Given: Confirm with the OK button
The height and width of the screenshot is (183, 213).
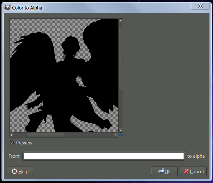Looking at the screenshot, I should pos(164,171).
